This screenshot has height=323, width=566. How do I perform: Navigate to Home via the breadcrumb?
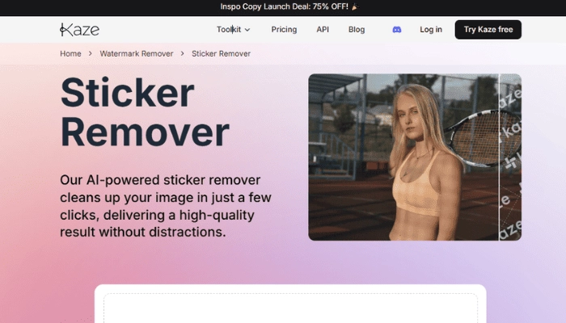70,54
